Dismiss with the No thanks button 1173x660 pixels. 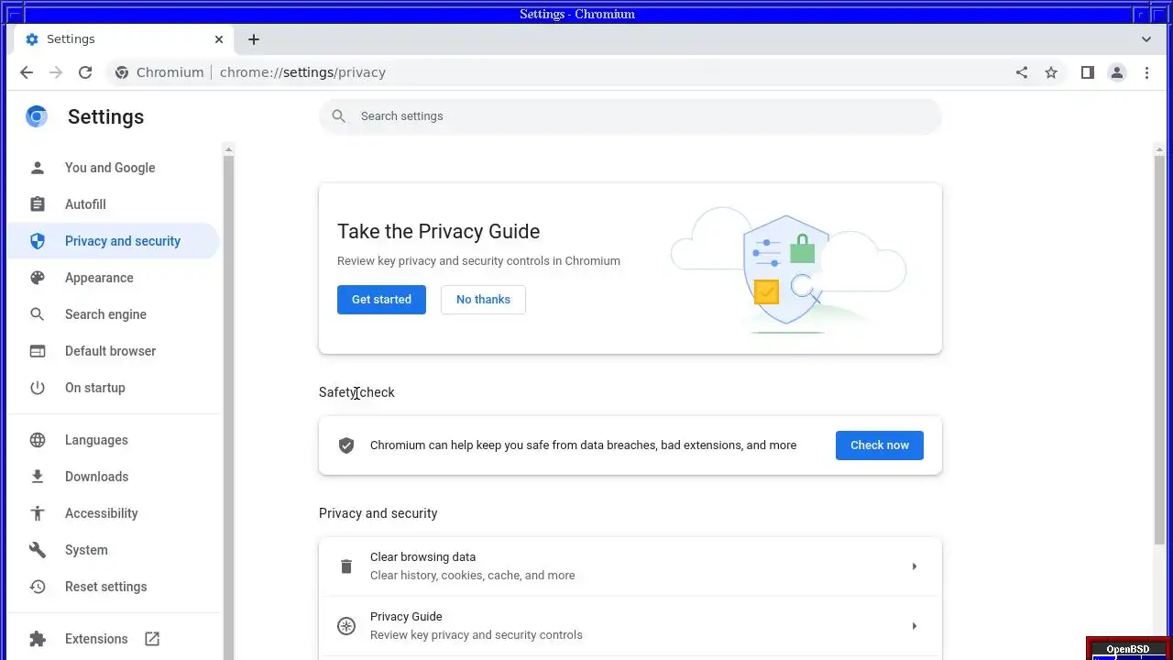coord(483,300)
